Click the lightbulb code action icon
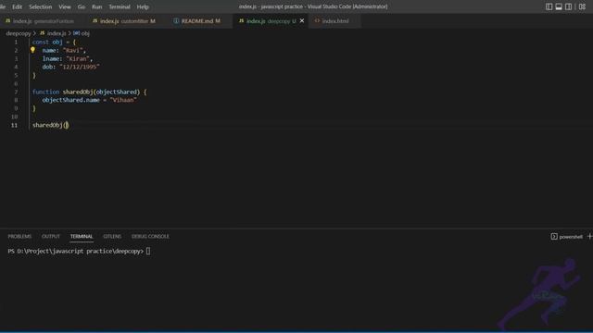 click(33, 50)
